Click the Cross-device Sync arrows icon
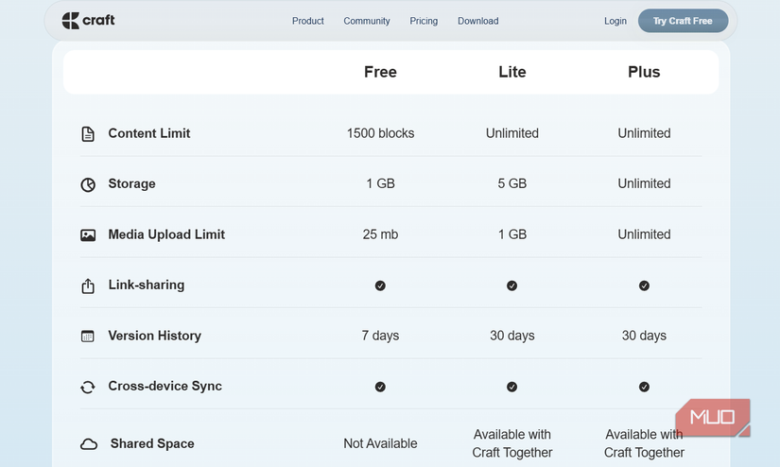 tap(88, 387)
